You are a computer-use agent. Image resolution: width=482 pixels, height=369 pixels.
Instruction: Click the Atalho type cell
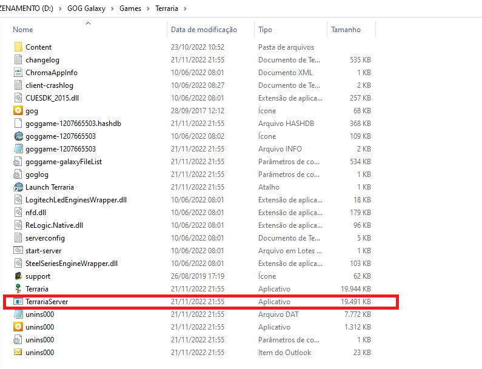tap(269, 187)
